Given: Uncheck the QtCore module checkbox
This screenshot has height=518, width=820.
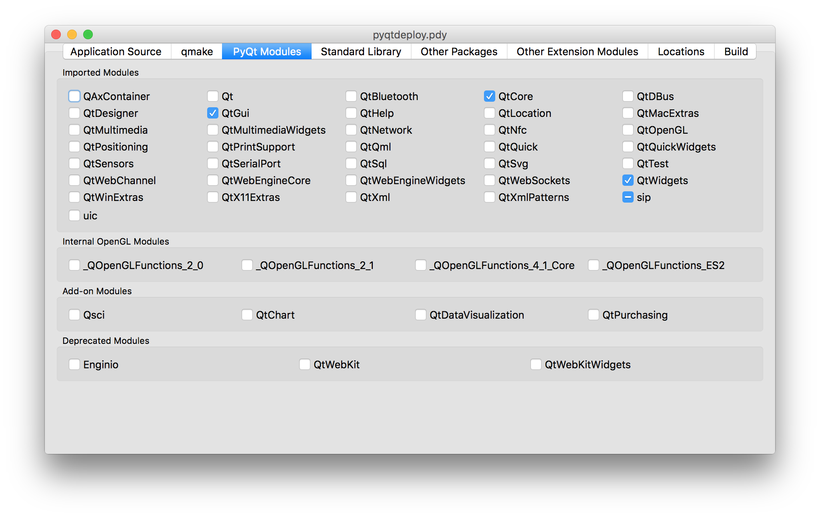Looking at the screenshot, I should (489, 96).
